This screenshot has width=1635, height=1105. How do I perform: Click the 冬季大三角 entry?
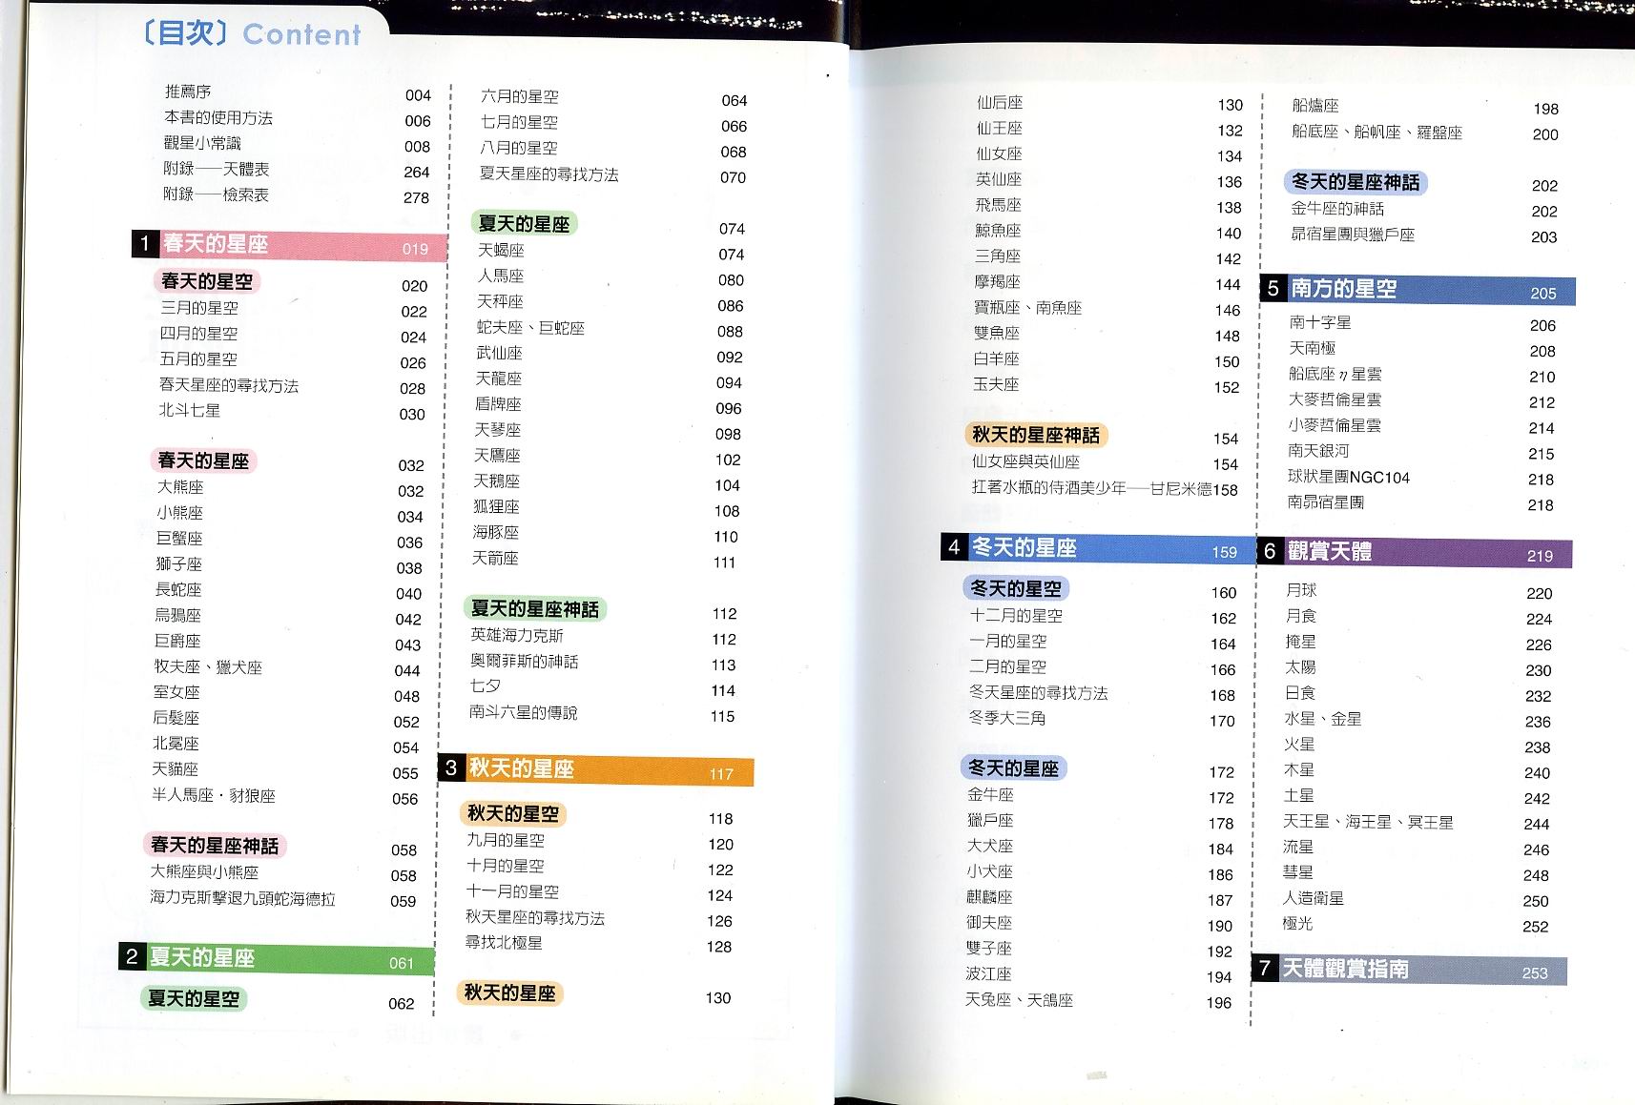tap(1007, 718)
